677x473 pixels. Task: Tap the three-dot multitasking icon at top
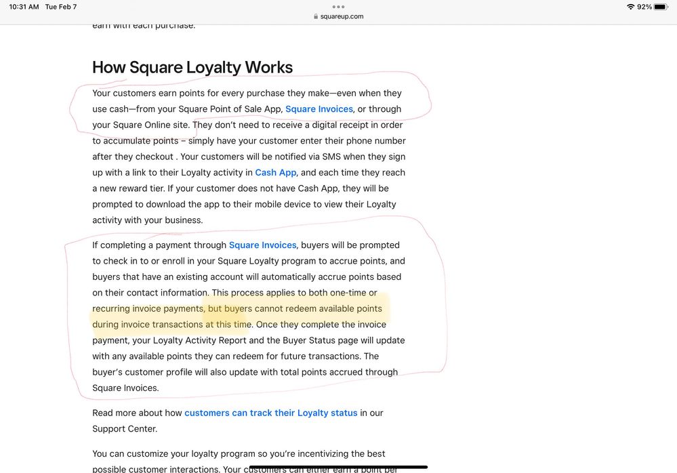(338, 7)
